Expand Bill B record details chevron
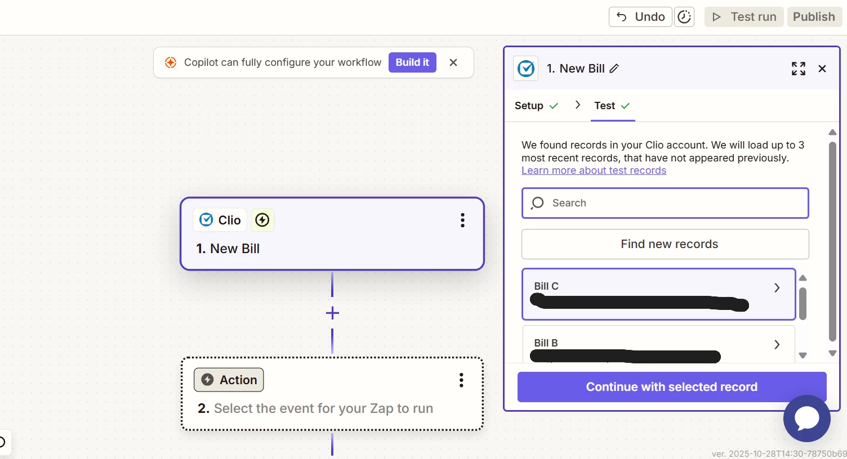847x459 pixels. (x=777, y=344)
